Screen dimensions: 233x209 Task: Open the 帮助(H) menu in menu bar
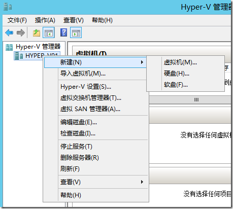[x=102, y=20]
